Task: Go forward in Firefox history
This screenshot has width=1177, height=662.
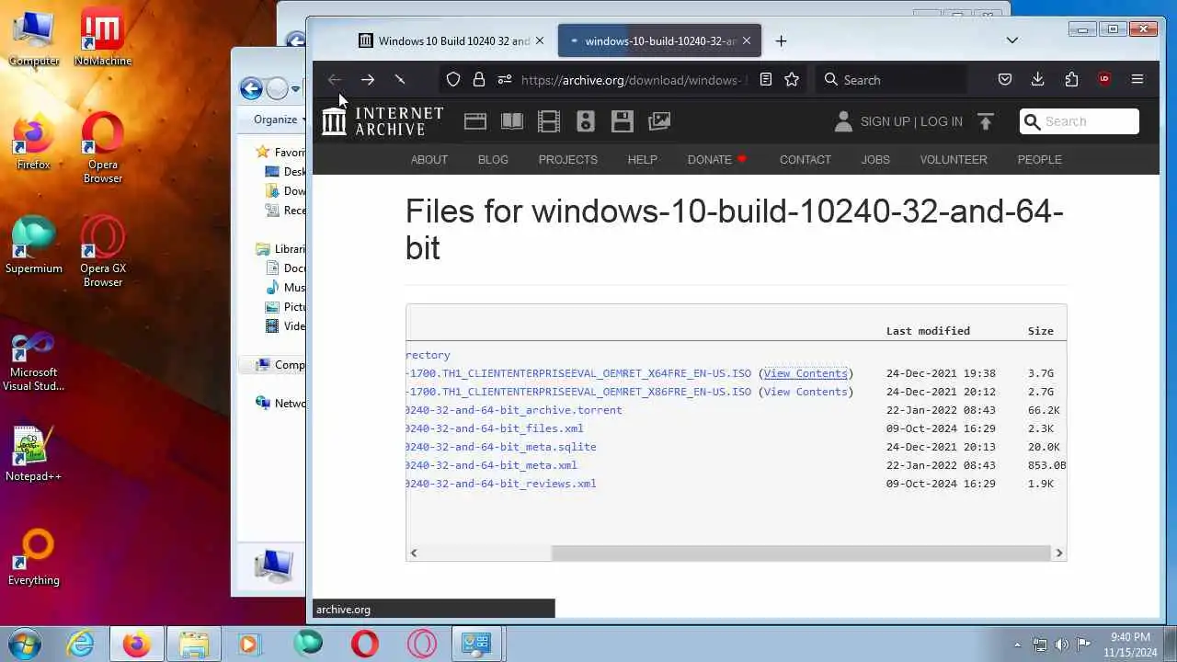Action: pos(367,80)
